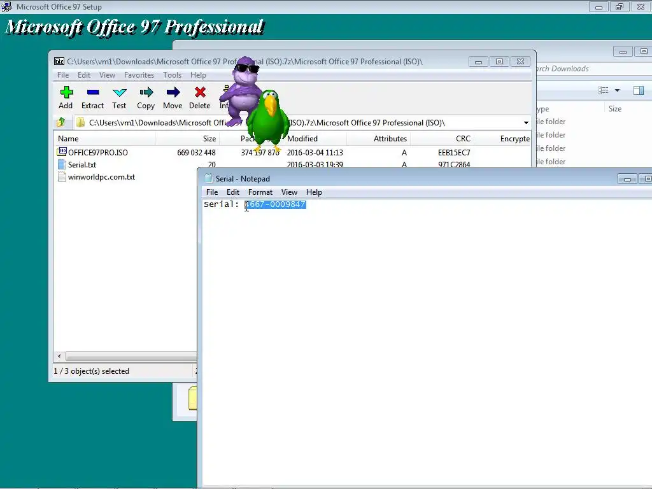652x489 pixels.
Task: Maximize the 7-Zip window
Action: (499, 62)
